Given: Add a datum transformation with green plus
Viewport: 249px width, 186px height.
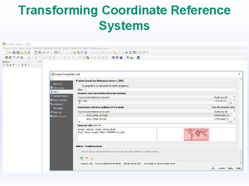Looking at the screenshot, I should click(x=82, y=158).
